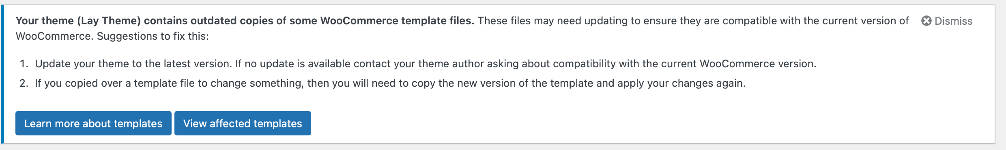Click the 'Update your theme' suggestion
Image resolution: width=1006 pixels, height=150 pixels.
[426, 64]
